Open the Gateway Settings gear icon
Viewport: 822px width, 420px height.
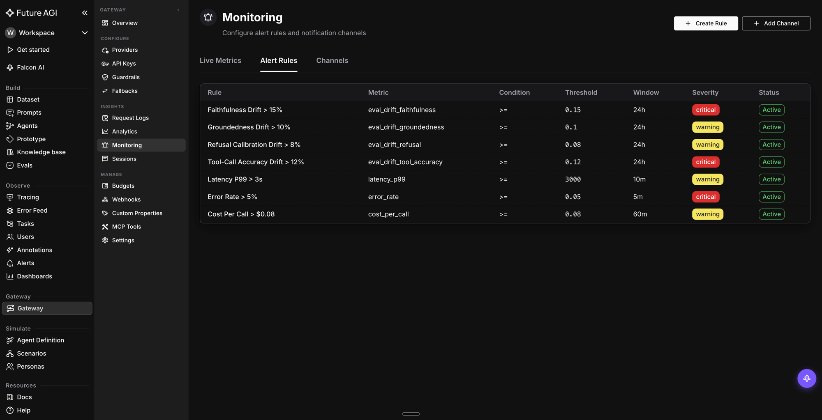[x=105, y=240]
